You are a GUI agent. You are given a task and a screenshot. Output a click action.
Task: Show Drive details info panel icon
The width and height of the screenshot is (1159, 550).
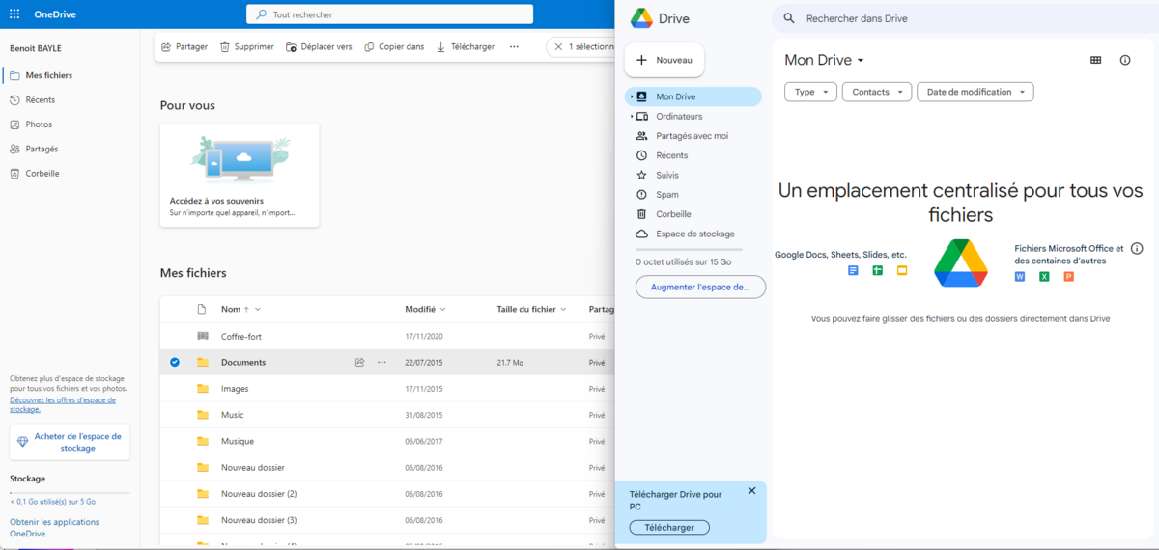point(1125,60)
